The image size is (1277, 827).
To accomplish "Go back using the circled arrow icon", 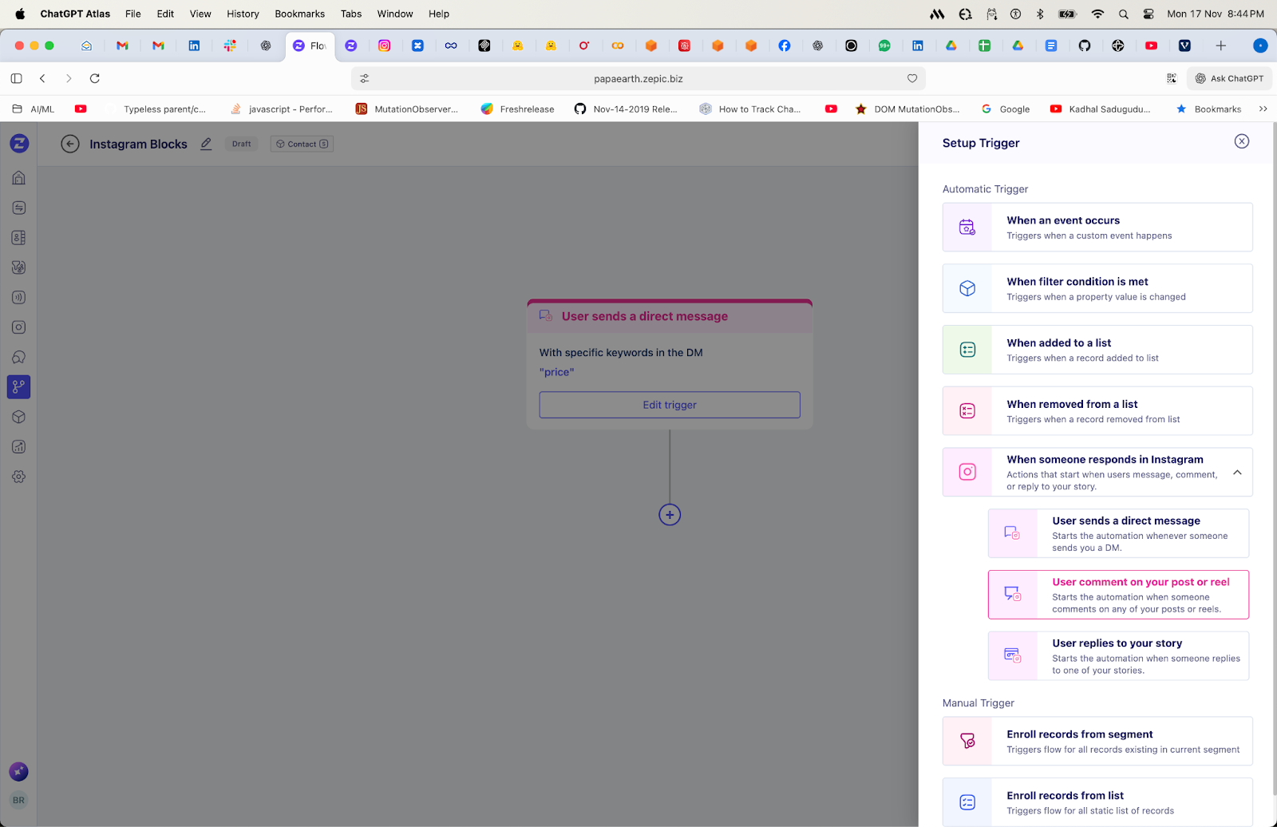I will point(70,144).
